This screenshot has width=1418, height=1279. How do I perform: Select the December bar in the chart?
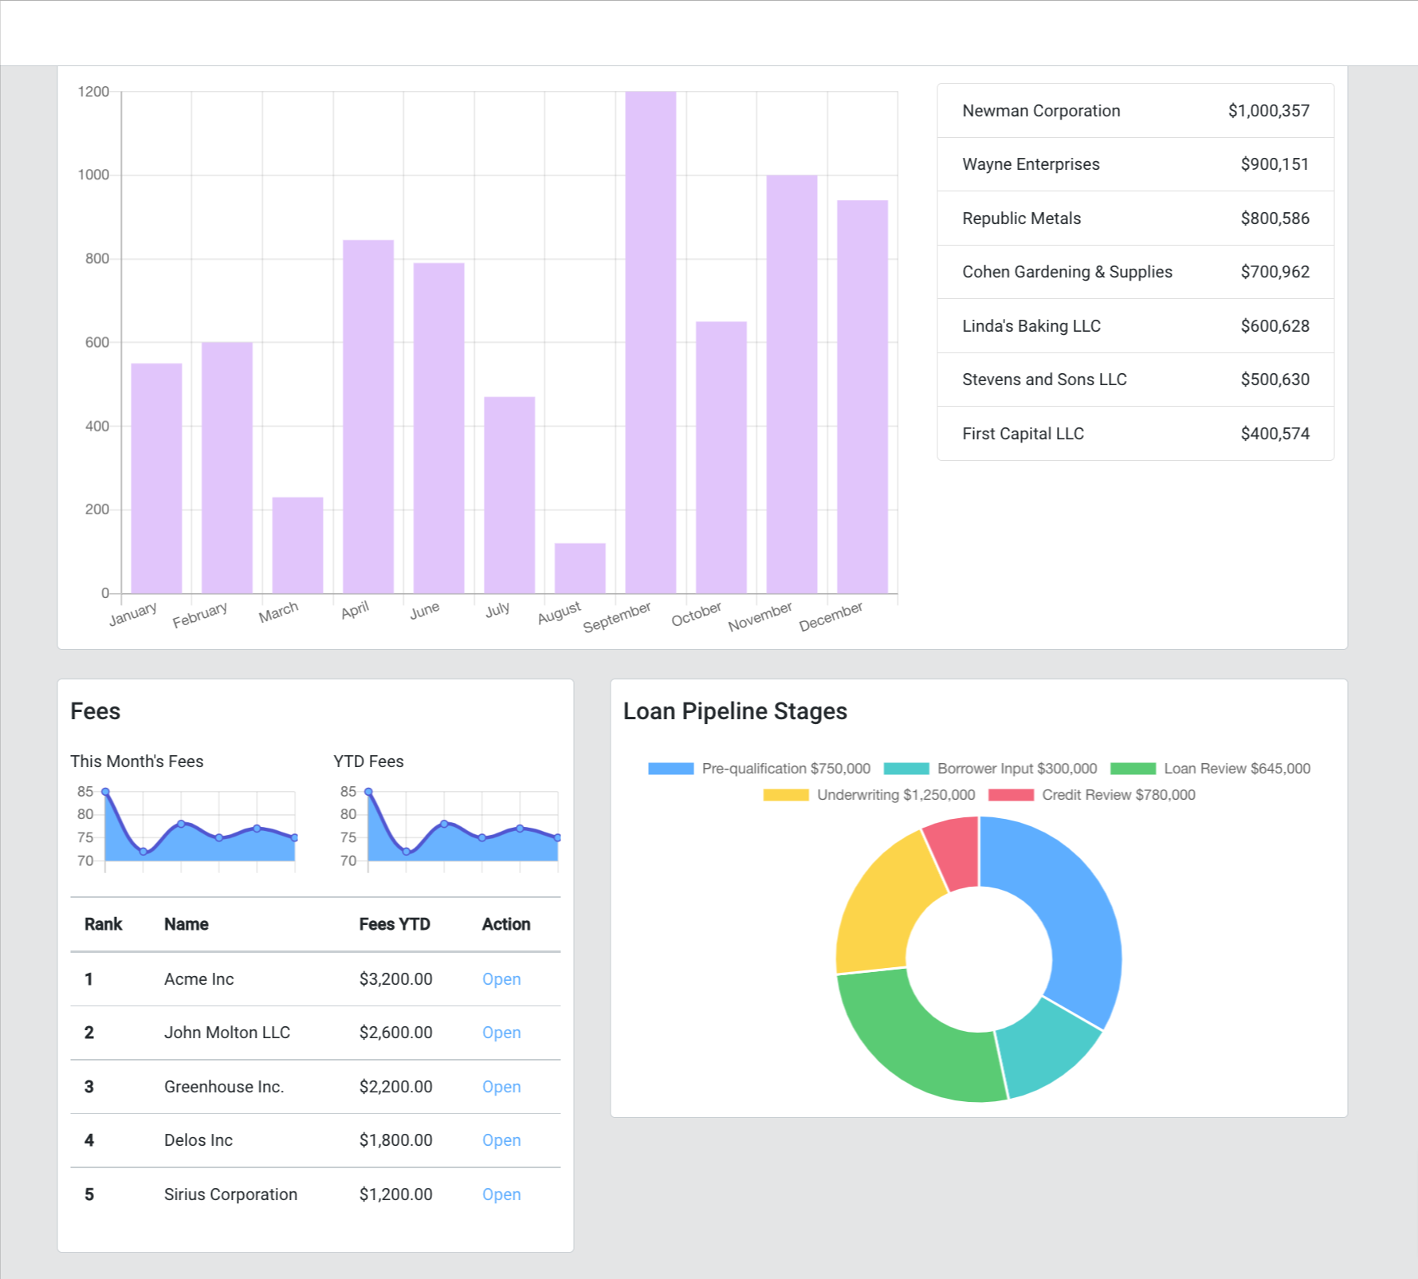(862, 396)
